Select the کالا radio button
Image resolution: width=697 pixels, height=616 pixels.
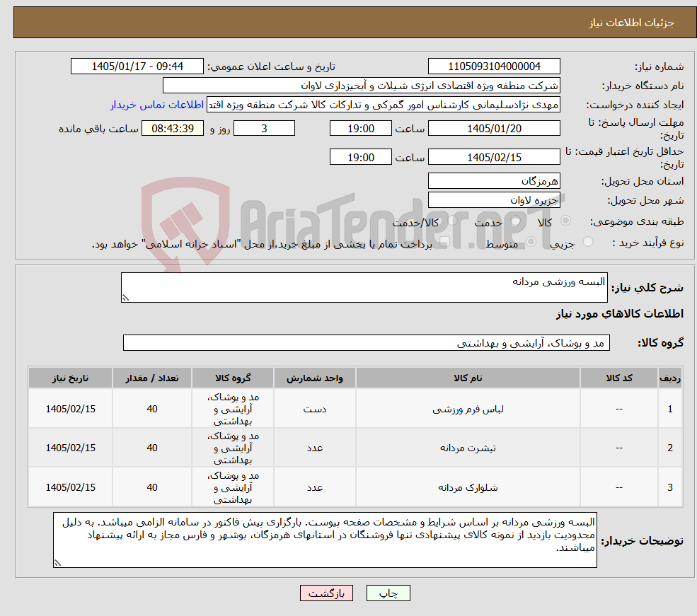click(x=566, y=220)
